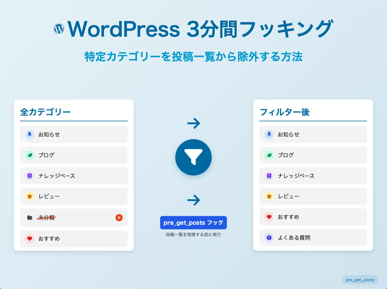The height and width of the screenshot is (289, 387).
Task: Click the star icon of レビュー in 全カテゴリー
Action: pyautogui.click(x=30, y=196)
